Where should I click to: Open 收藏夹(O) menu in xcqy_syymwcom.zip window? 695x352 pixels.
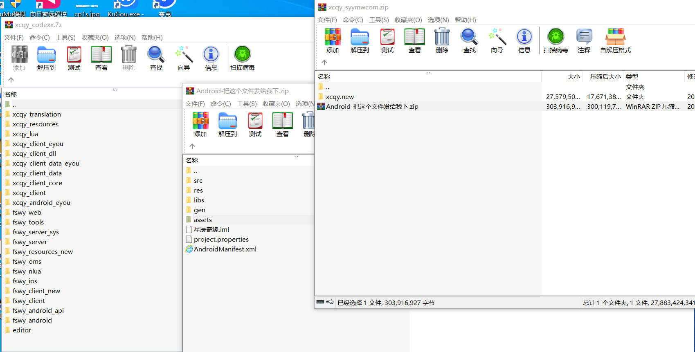pyautogui.click(x=408, y=20)
